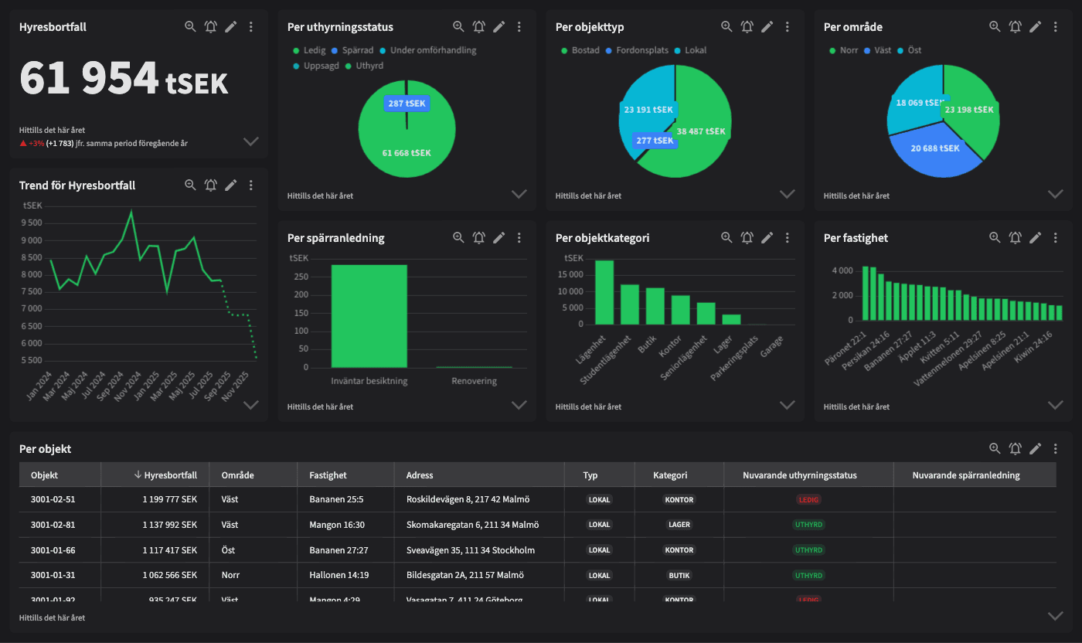The image size is (1082, 643).
Task: Zoom into Trend för Hyresbortfall chart
Action: (x=190, y=185)
